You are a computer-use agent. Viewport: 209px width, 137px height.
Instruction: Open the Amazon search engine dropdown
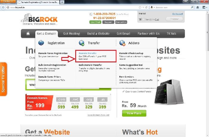pyautogui.click(x=153, y=7)
